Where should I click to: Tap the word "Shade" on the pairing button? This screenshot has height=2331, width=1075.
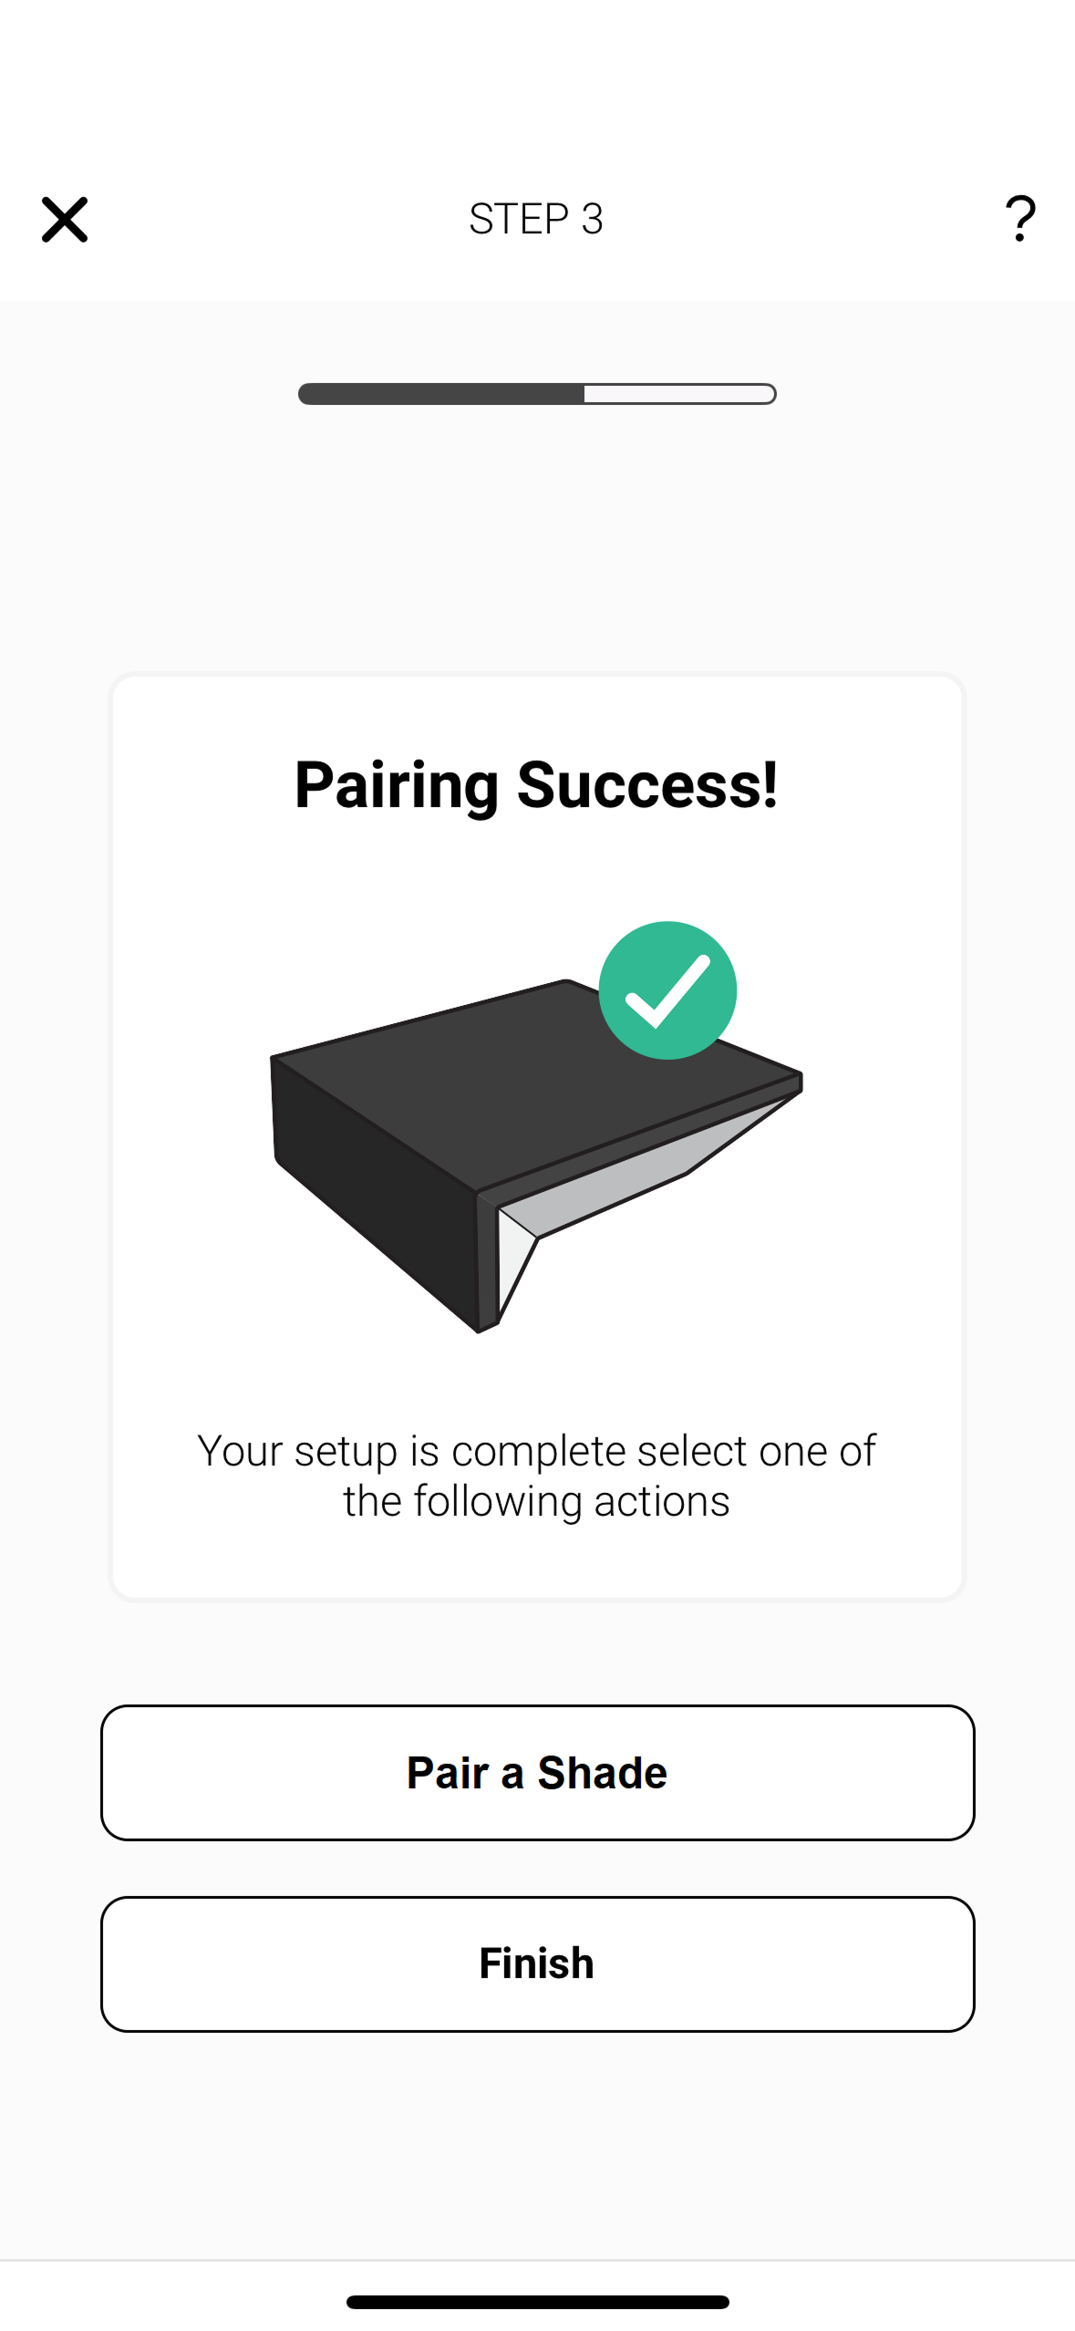[x=602, y=1773]
